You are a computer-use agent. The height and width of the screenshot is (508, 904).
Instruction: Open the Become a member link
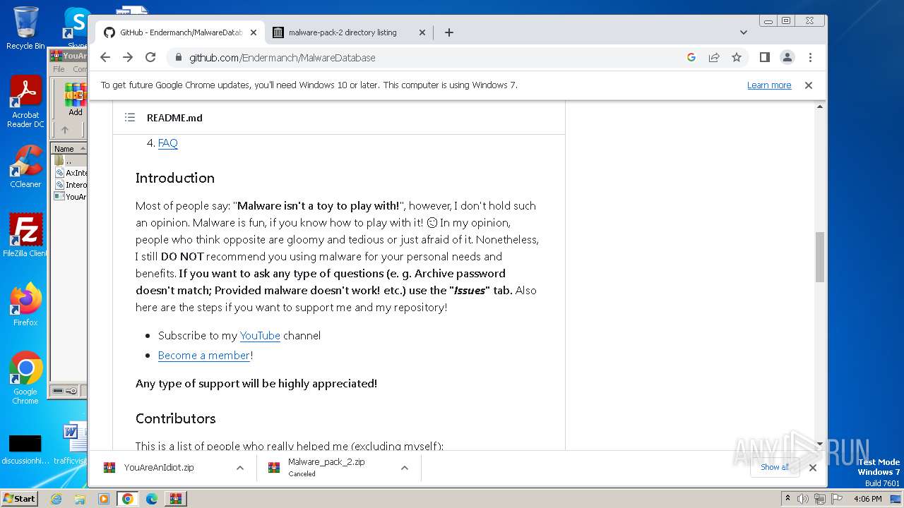tap(204, 356)
